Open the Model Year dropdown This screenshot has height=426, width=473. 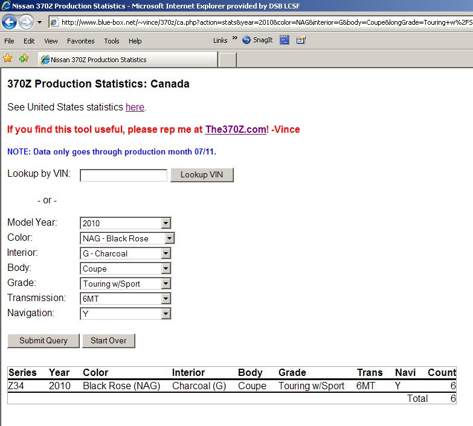[x=125, y=223]
